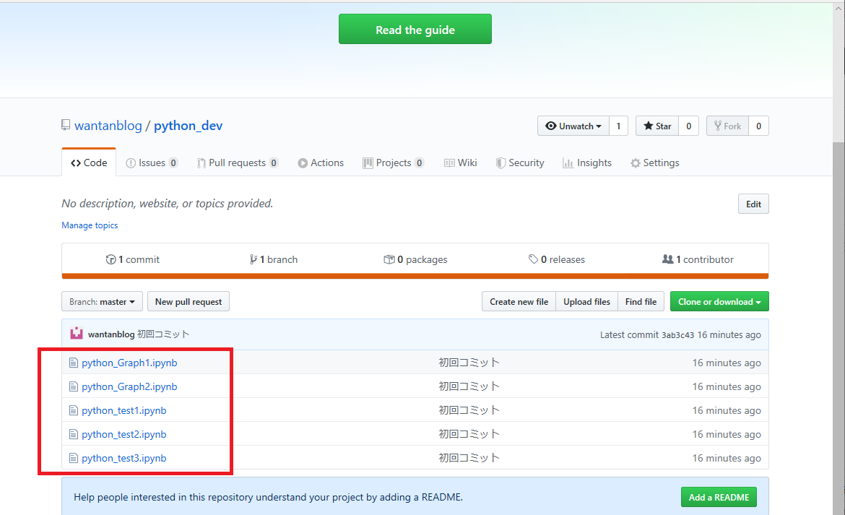845x515 pixels.
Task: Open the Settings tab
Action: point(655,163)
